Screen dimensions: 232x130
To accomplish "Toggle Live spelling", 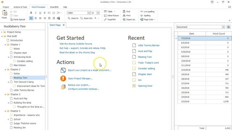I will pyautogui.click(x=148, y=12).
